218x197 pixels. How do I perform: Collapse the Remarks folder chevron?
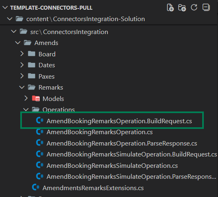(22, 88)
